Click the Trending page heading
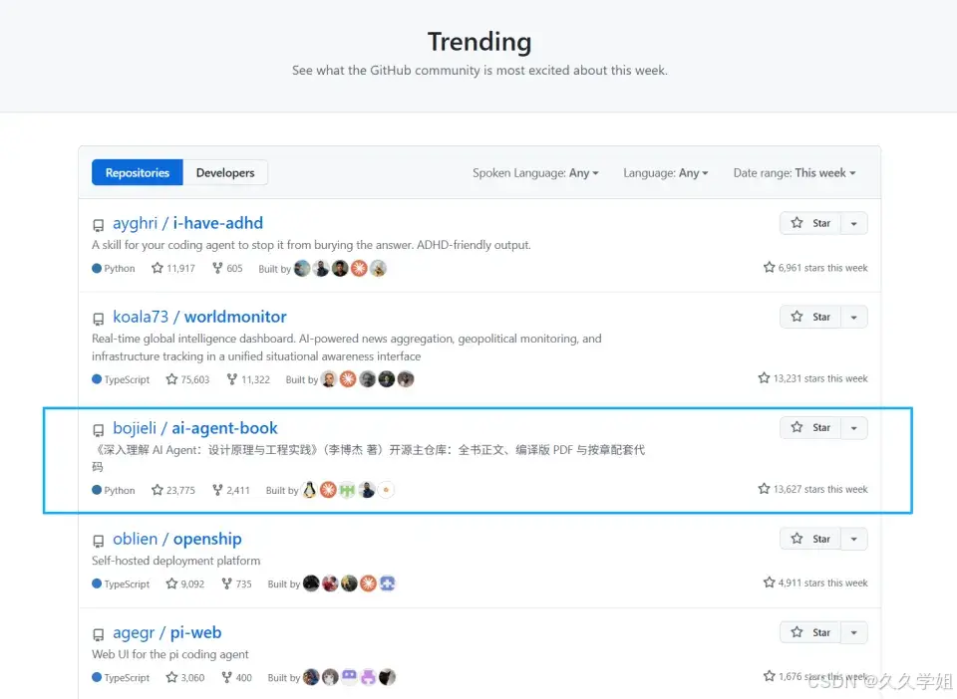 point(479,42)
